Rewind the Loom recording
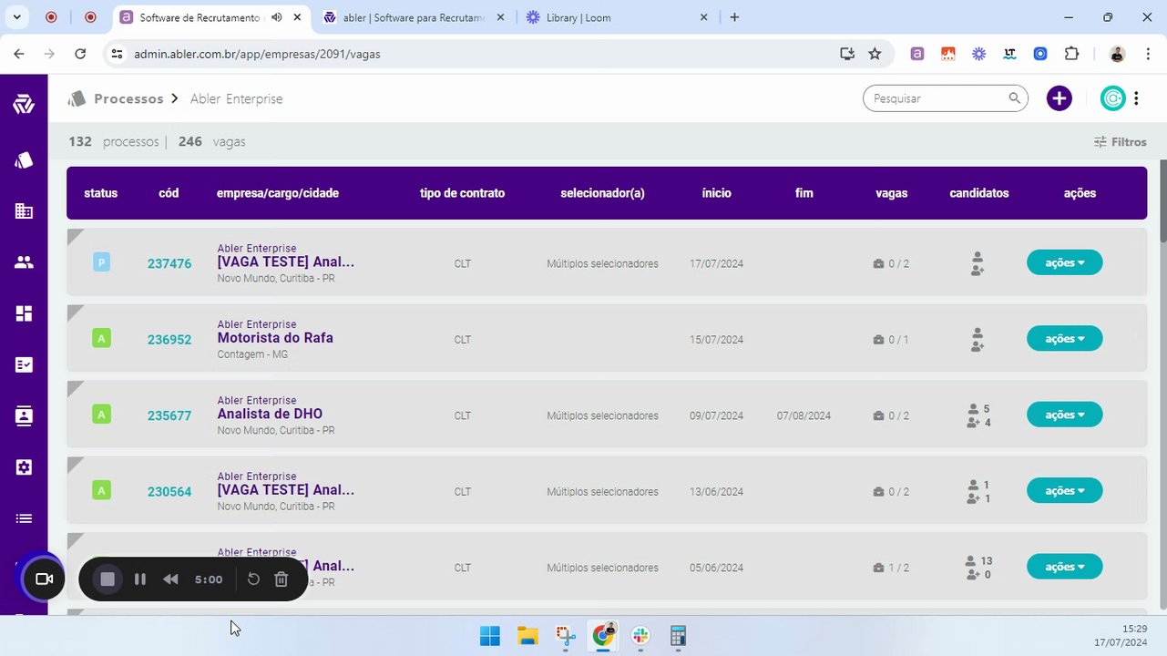1167x656 pixels. pos(170,579)
